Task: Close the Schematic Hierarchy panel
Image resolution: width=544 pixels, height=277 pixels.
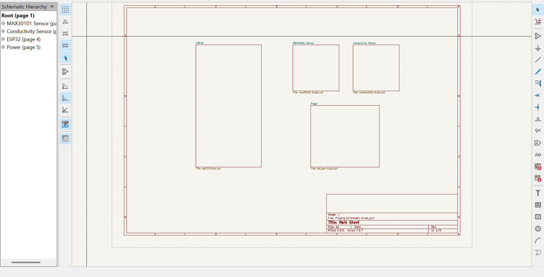Action: point(52,7)
